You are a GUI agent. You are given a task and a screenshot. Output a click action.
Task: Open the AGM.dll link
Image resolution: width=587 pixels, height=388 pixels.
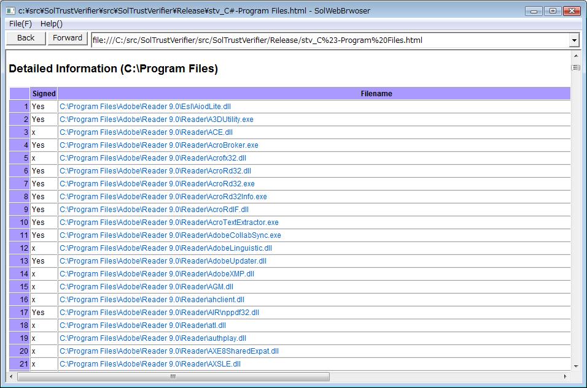pos(146,287)
